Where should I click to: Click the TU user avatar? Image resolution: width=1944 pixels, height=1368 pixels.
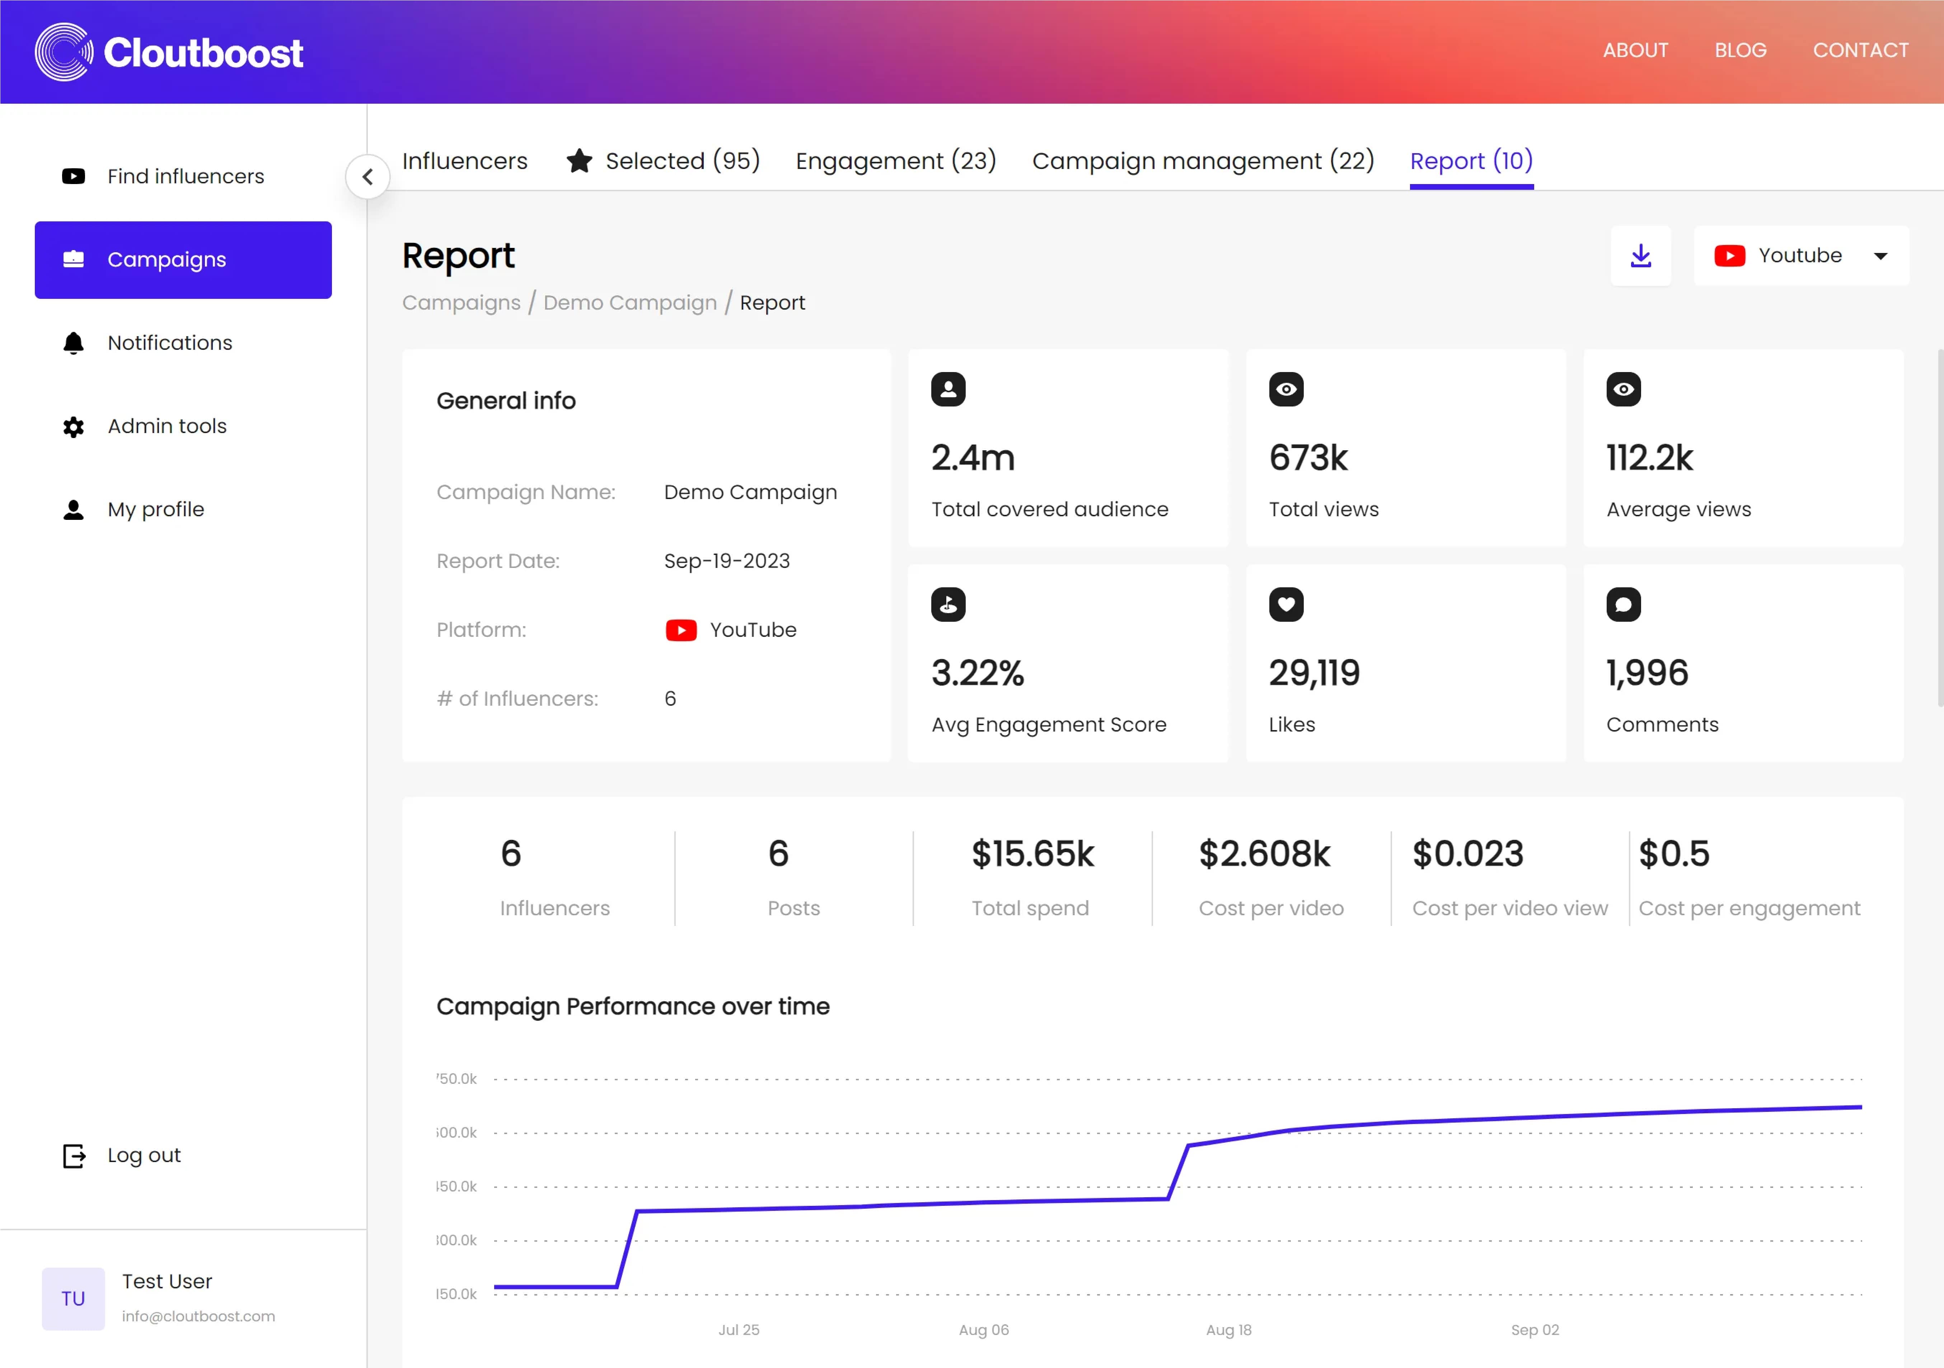[x=74, y=1299]
